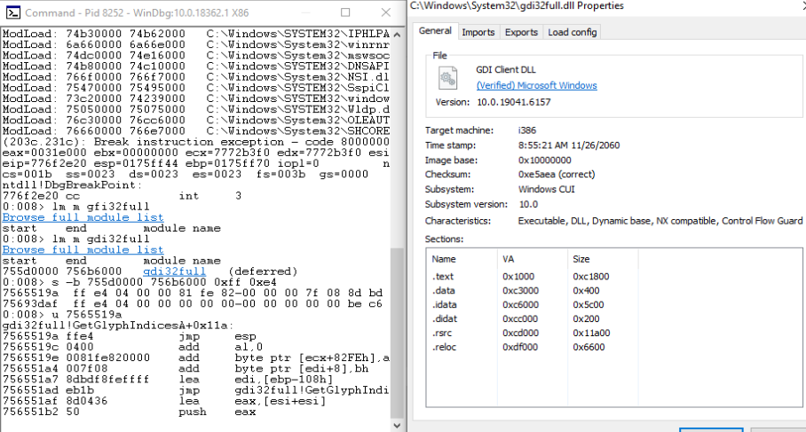
Task: Click the Command window vertical scrollbar thumb
Action: click(x=397, y=333)
